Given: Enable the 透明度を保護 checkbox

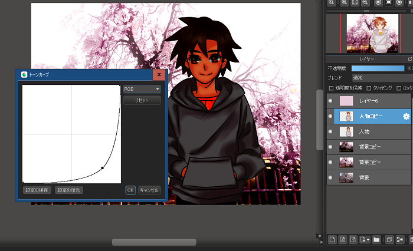Looking at the screenshot, I should 330,88.
